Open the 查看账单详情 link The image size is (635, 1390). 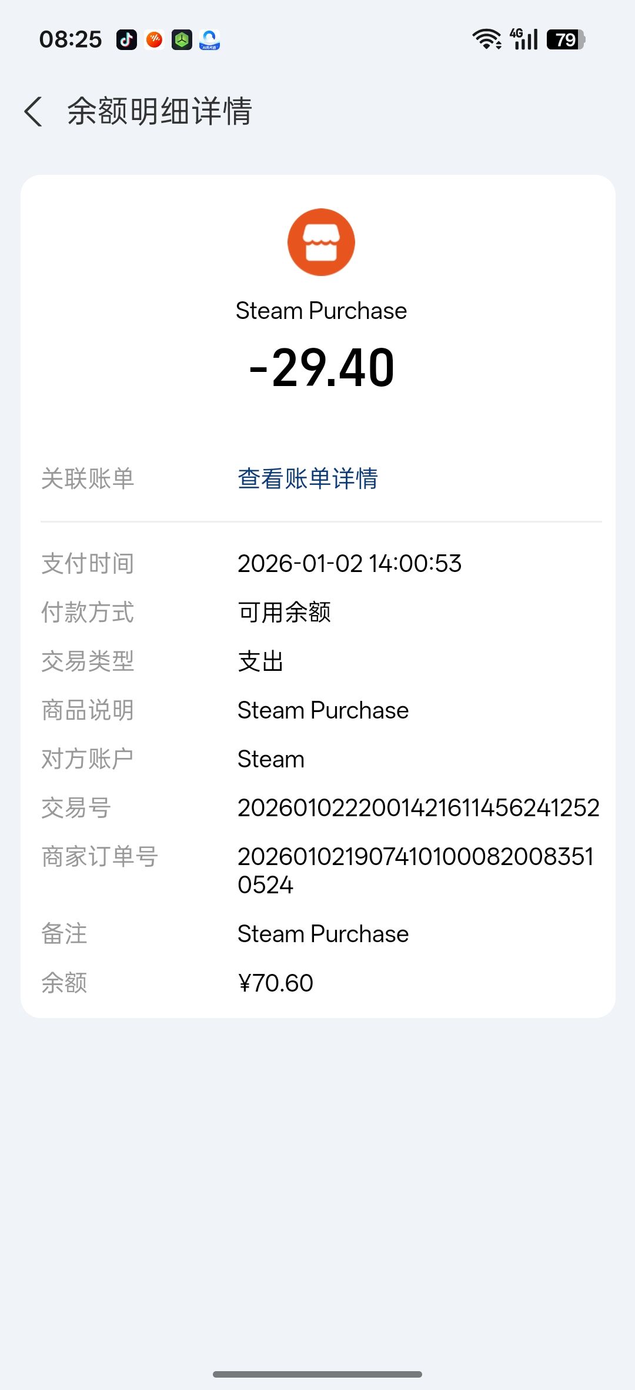tap(308, 478)
